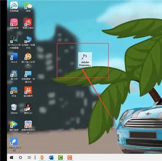Viewport: 162px width, 161px height.
Task: Click the 腾讯QQ penguin desktop icon
Action: [x=28, y=109]
